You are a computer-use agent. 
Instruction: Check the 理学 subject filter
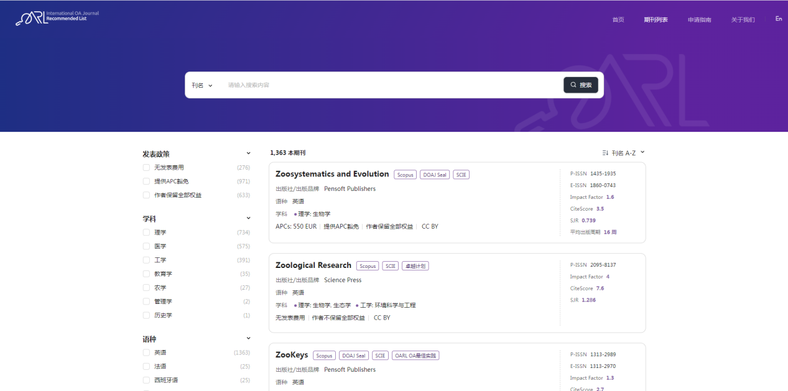147,232
